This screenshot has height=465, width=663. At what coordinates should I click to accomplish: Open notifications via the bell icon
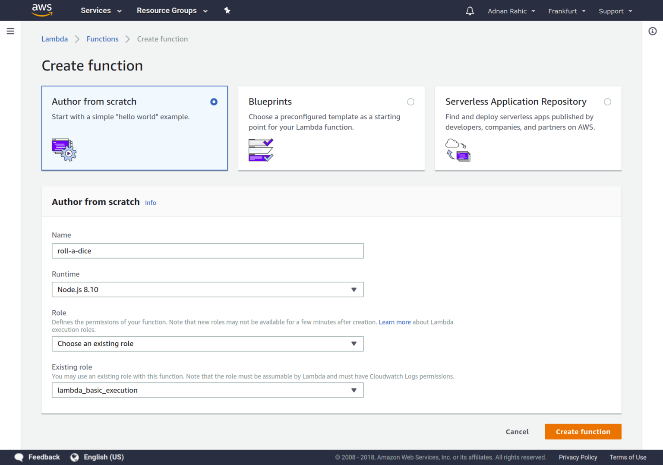[x=470, y=10]
